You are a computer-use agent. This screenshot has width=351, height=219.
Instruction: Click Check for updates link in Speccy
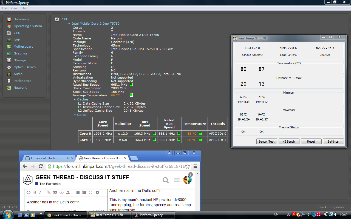(x=332, y=207)
